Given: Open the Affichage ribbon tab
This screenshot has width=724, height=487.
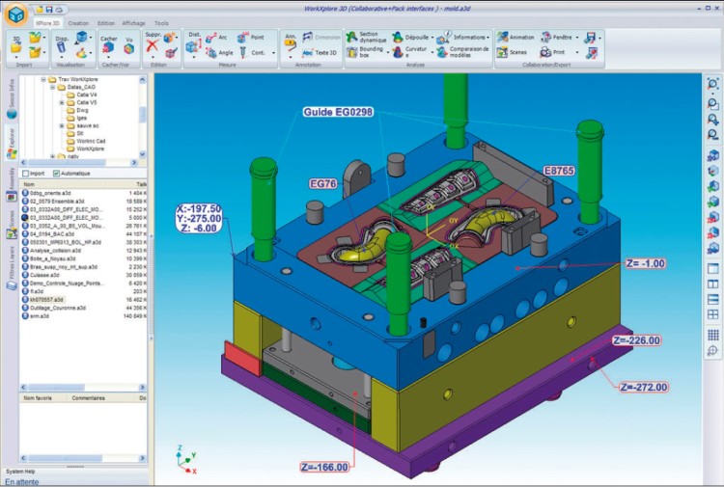Looking at the screenshot, I should 133,22.
